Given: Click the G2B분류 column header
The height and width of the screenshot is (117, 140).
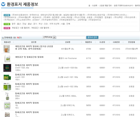Looking at the screenshot, I should tap(116, 42).
